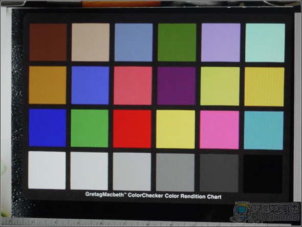Select the salmon pink patch in second row
This screenshot has width=302, height=227.
pos(133,86)
